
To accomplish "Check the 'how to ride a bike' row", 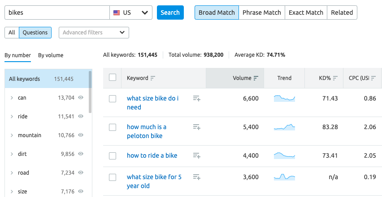I will coord(113,156).
